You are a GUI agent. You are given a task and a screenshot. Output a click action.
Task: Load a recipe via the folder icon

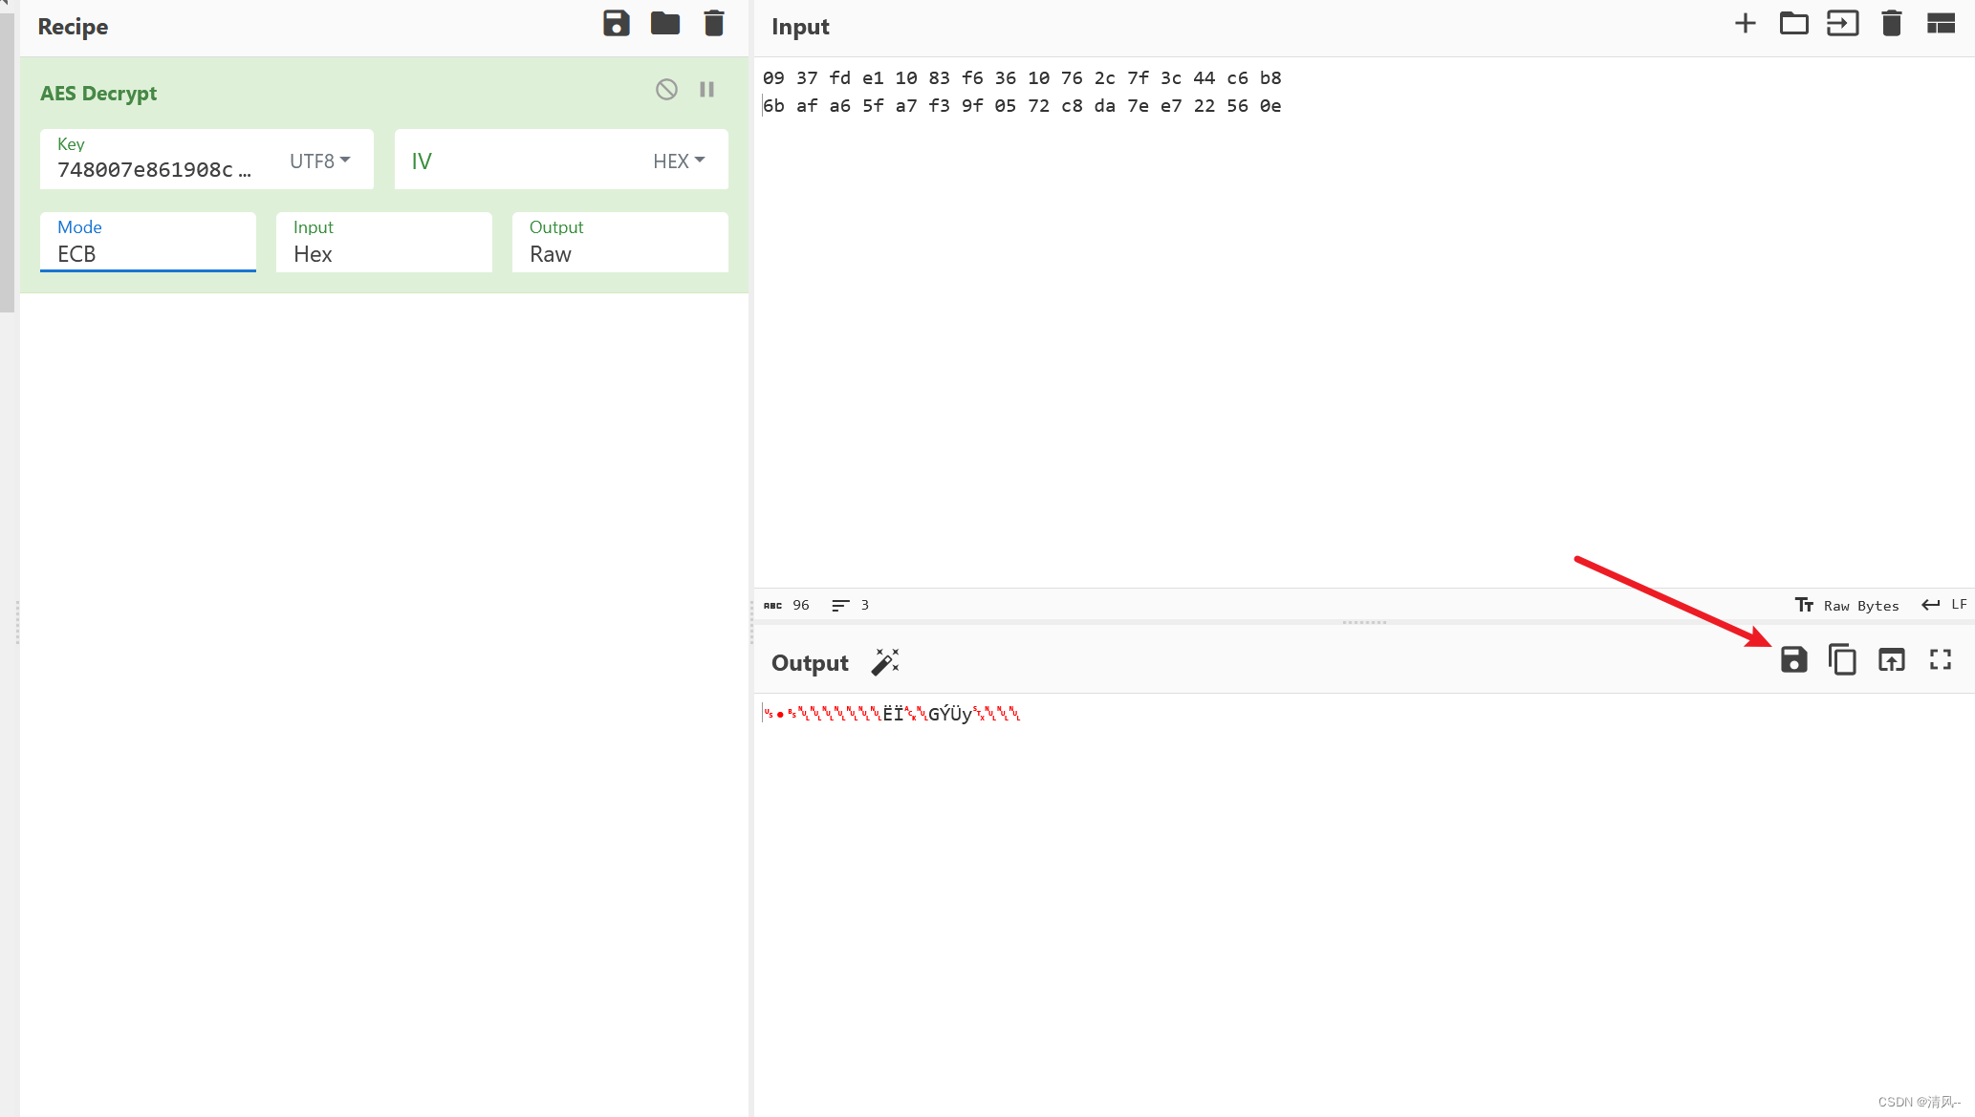[x=665, y=24]
